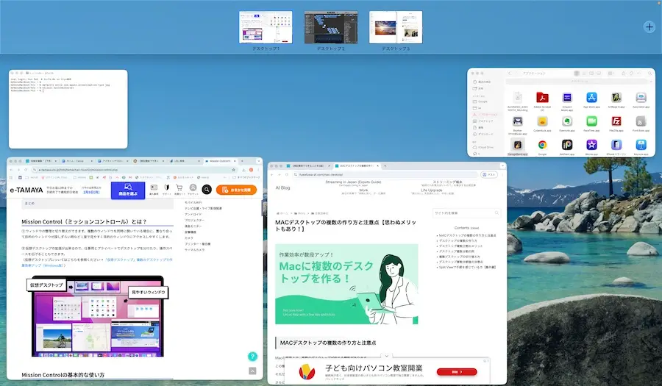Open account icon on e-TAMAYA header
662x386 pixels.
click(193, 190)
